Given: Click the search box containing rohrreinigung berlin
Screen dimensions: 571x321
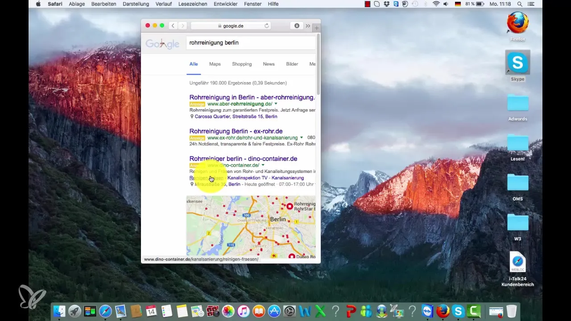Looking at the screenshot, I should click(251, 43).
